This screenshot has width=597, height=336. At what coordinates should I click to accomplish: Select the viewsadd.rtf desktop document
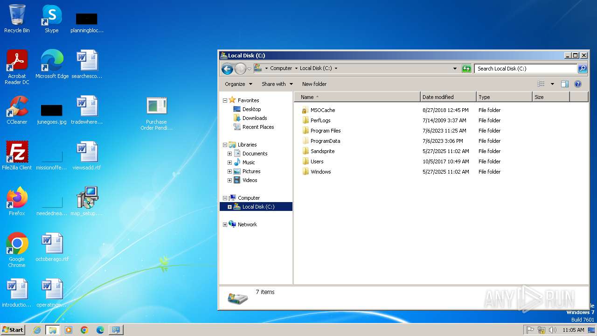click(x=87, y=156)
